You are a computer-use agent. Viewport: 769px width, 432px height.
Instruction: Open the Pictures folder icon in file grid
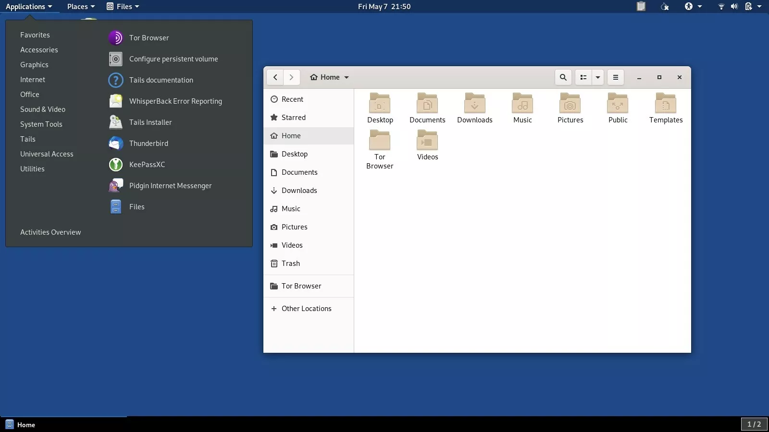(570, 103)
